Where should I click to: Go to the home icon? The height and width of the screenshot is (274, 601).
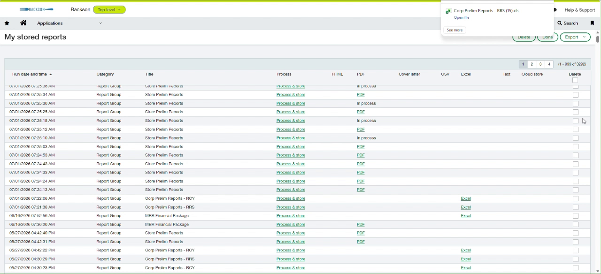(23, 23)
